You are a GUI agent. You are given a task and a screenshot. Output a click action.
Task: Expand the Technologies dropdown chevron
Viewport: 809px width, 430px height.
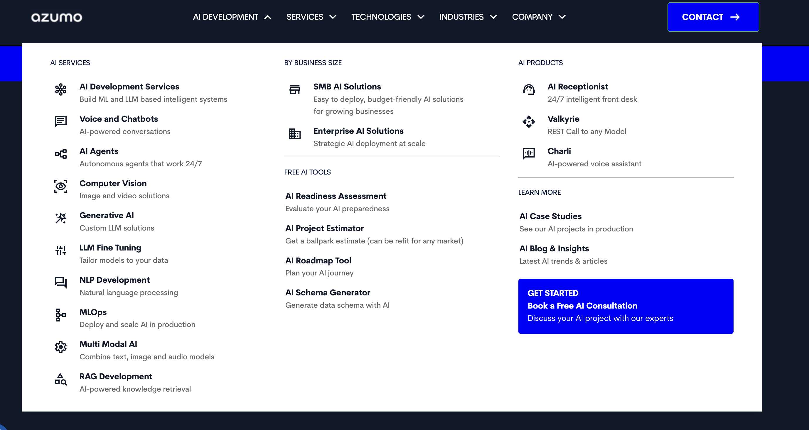click(x=421, y=17)
